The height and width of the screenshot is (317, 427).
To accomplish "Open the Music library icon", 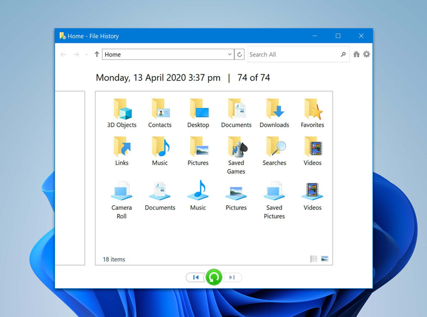I will (x=198, y=196).
